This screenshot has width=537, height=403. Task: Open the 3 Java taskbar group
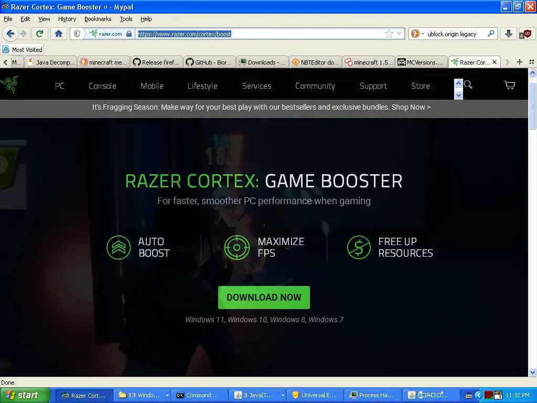click(x=258, y=395)
